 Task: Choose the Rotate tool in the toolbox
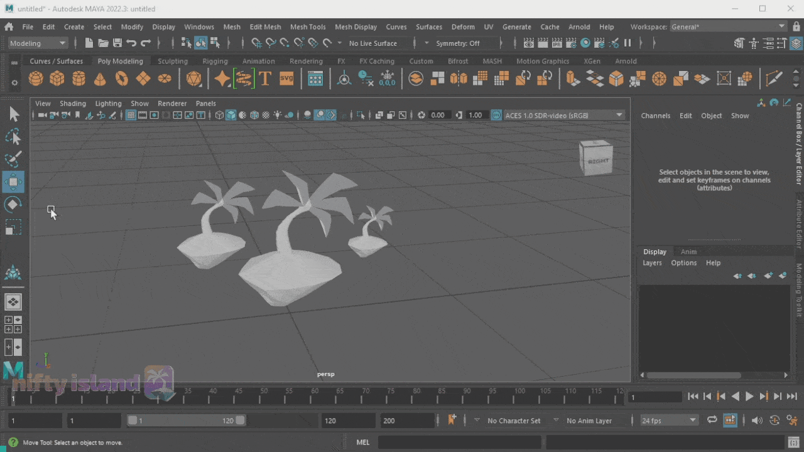click(13, 205)
